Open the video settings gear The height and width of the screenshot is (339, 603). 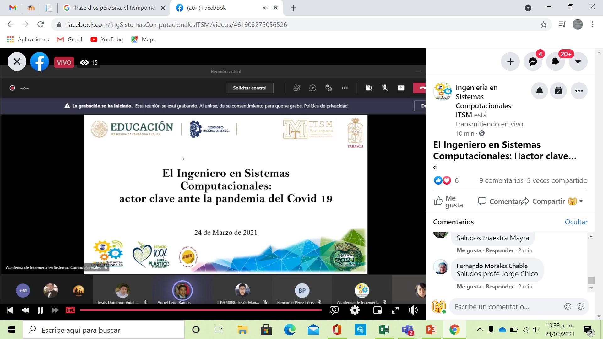[355, 310]
